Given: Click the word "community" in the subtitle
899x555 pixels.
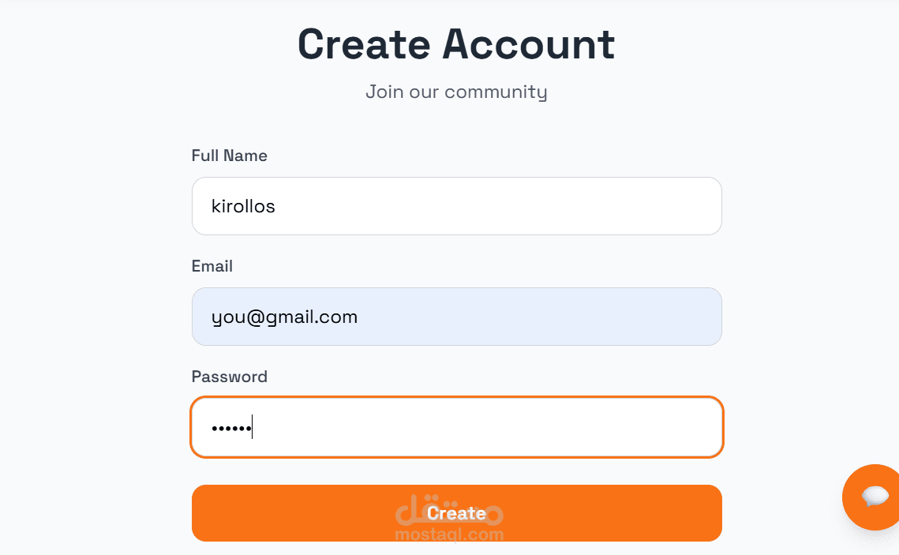Looking at the screenshot, I should tap(496, 92).
